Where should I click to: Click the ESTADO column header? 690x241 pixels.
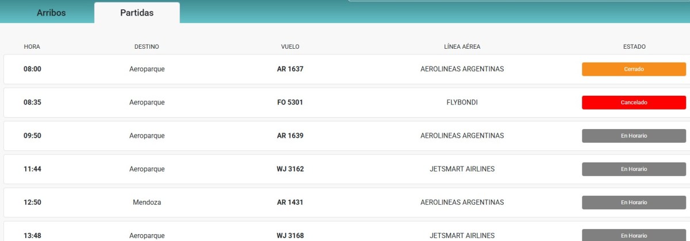click(x=634, y=46)
